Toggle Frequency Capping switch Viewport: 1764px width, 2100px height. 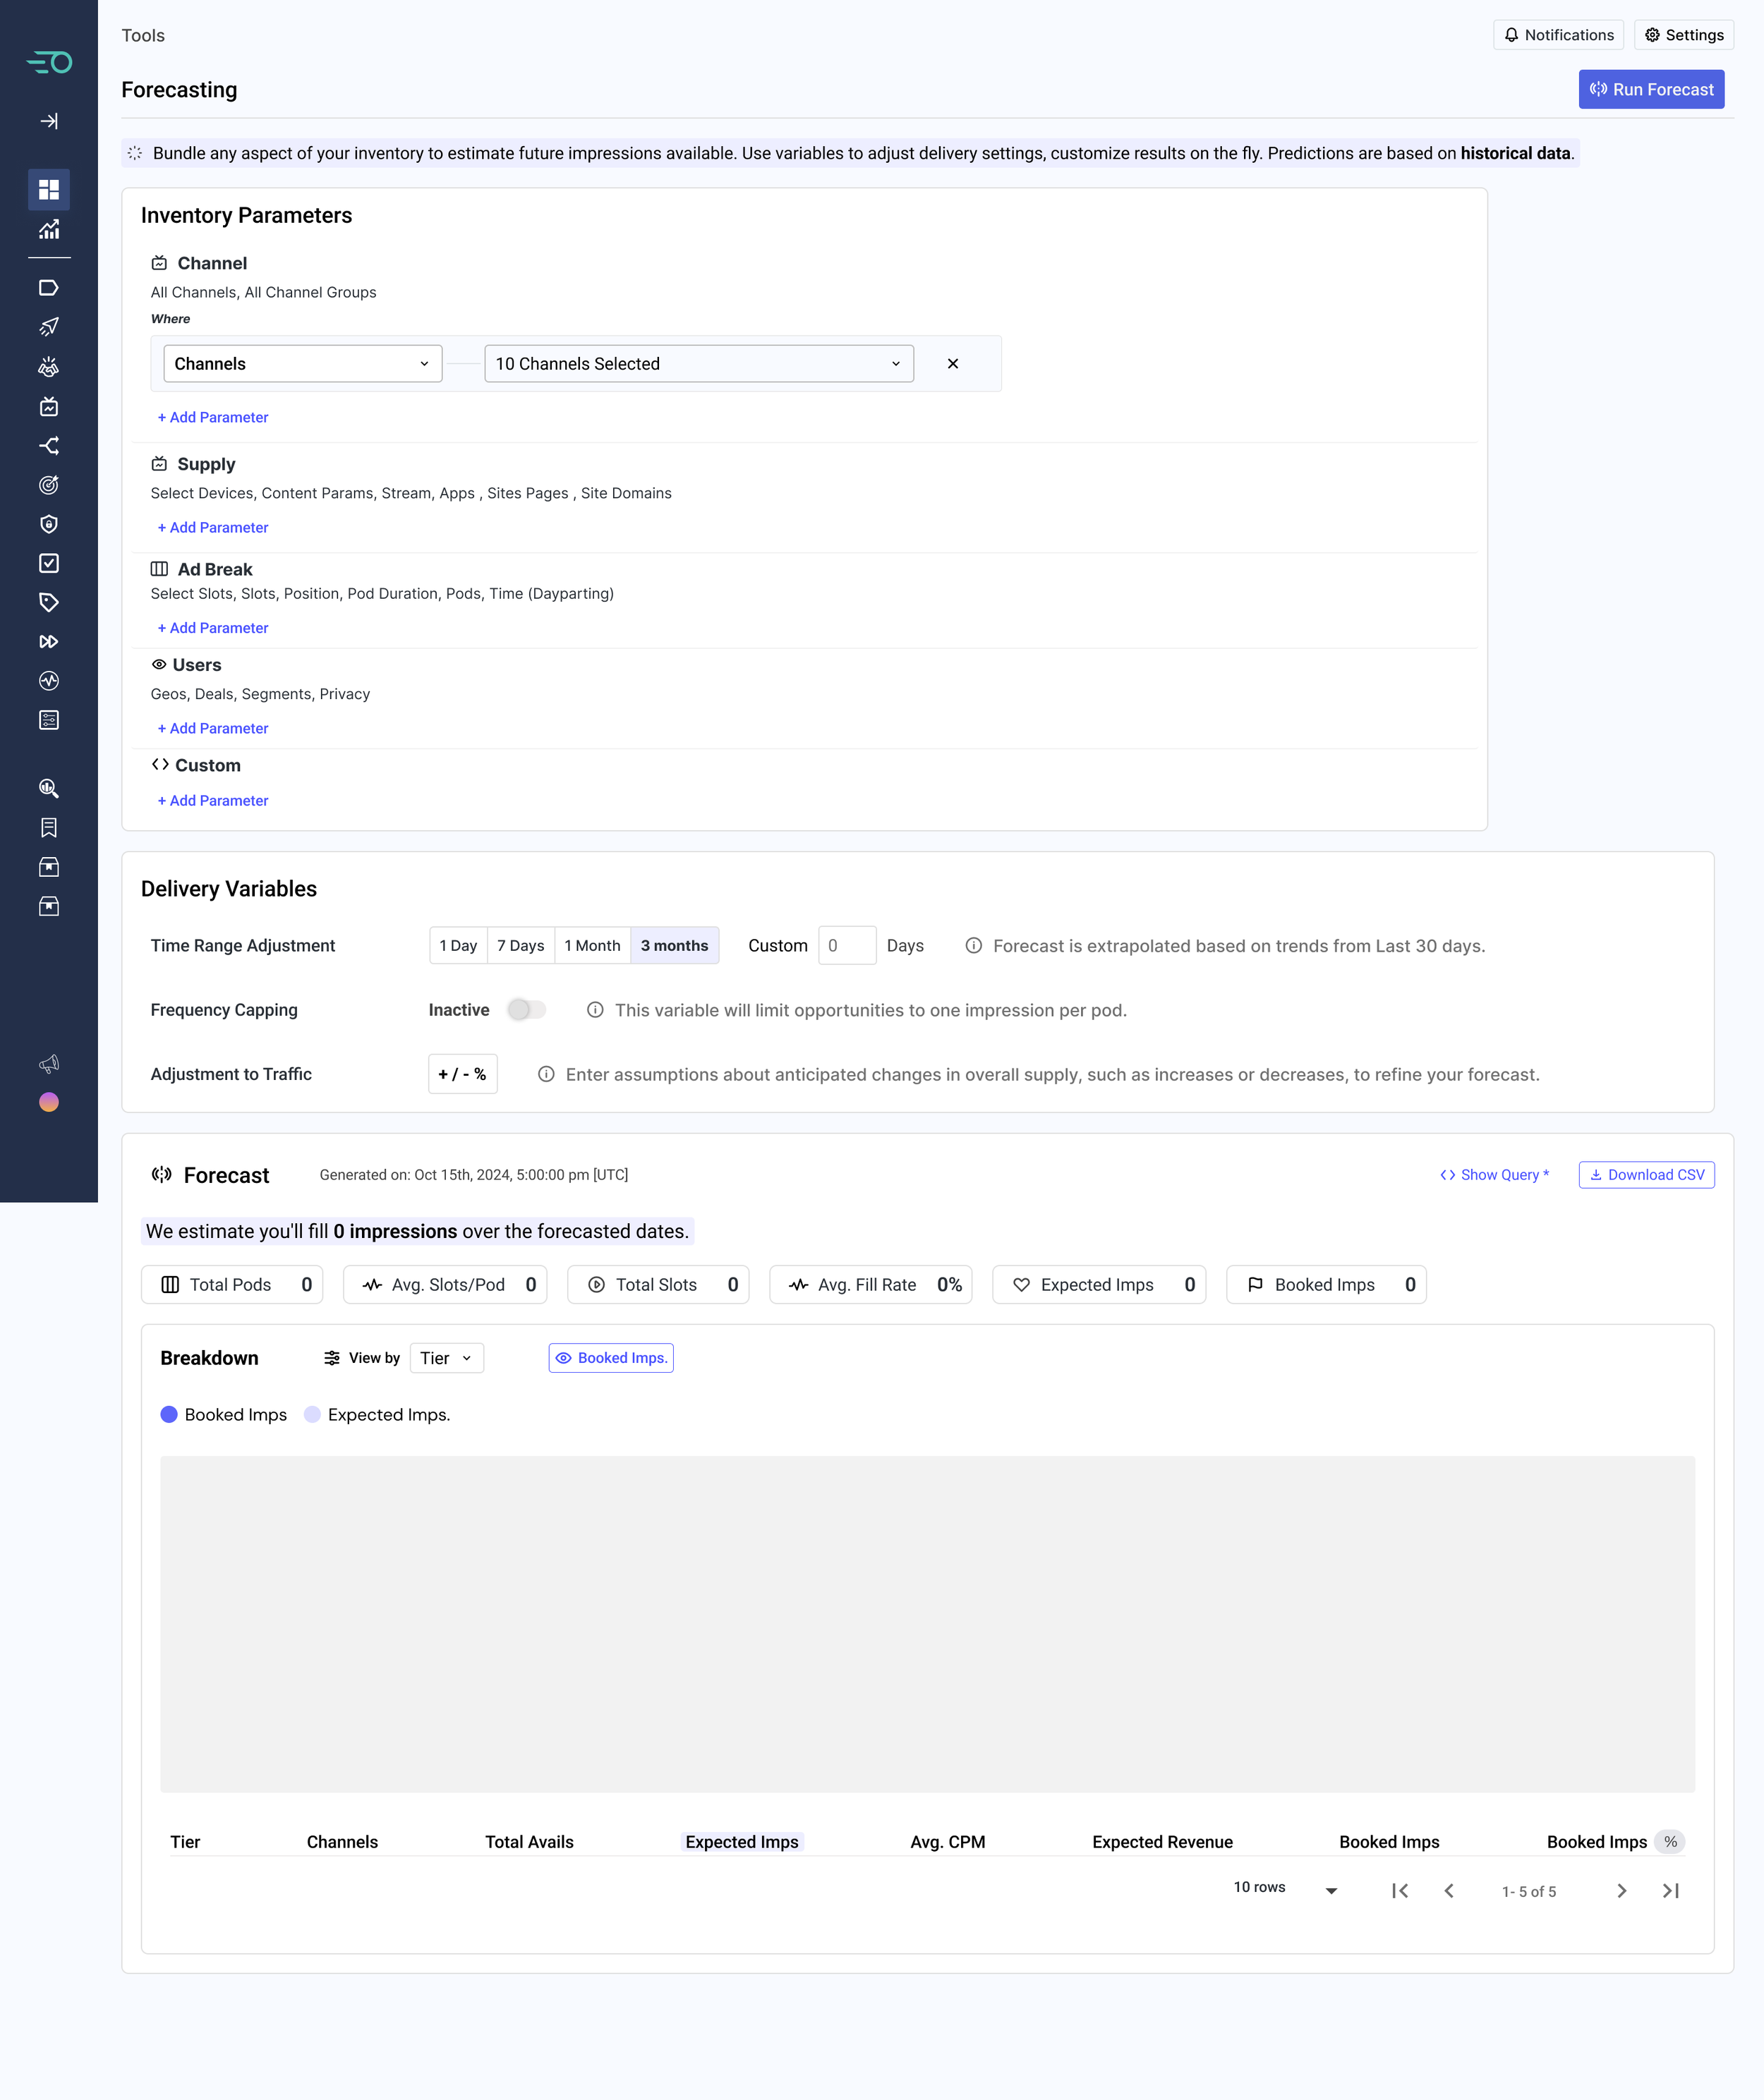click(x=526, y=1010)
